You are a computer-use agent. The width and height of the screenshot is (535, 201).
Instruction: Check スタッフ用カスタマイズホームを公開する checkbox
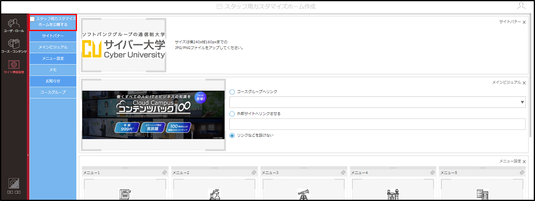[x=32, y=19]
